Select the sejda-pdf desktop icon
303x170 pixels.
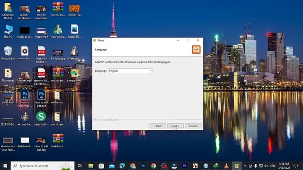tap(41, 119)
